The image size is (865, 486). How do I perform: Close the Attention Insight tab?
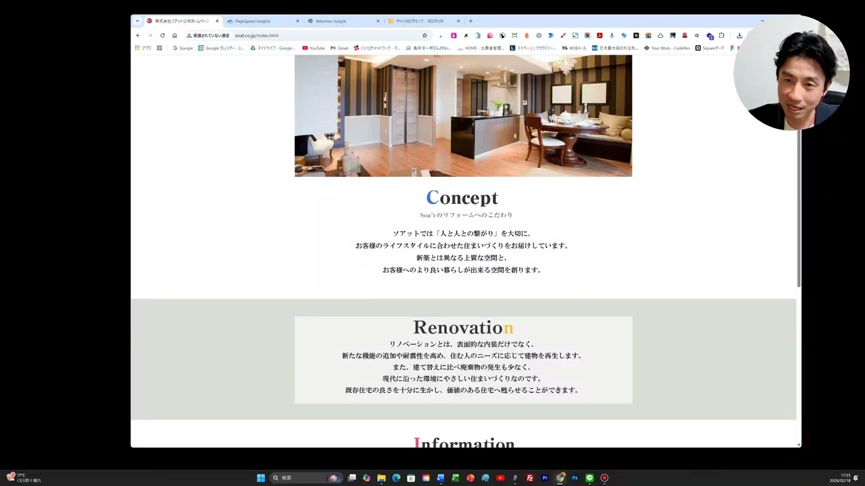378,21
